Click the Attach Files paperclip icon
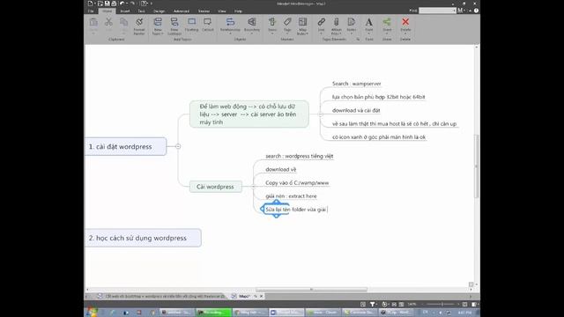Image resolution: width=564 pixels, height=317 pixels. (x=337, y=22)
